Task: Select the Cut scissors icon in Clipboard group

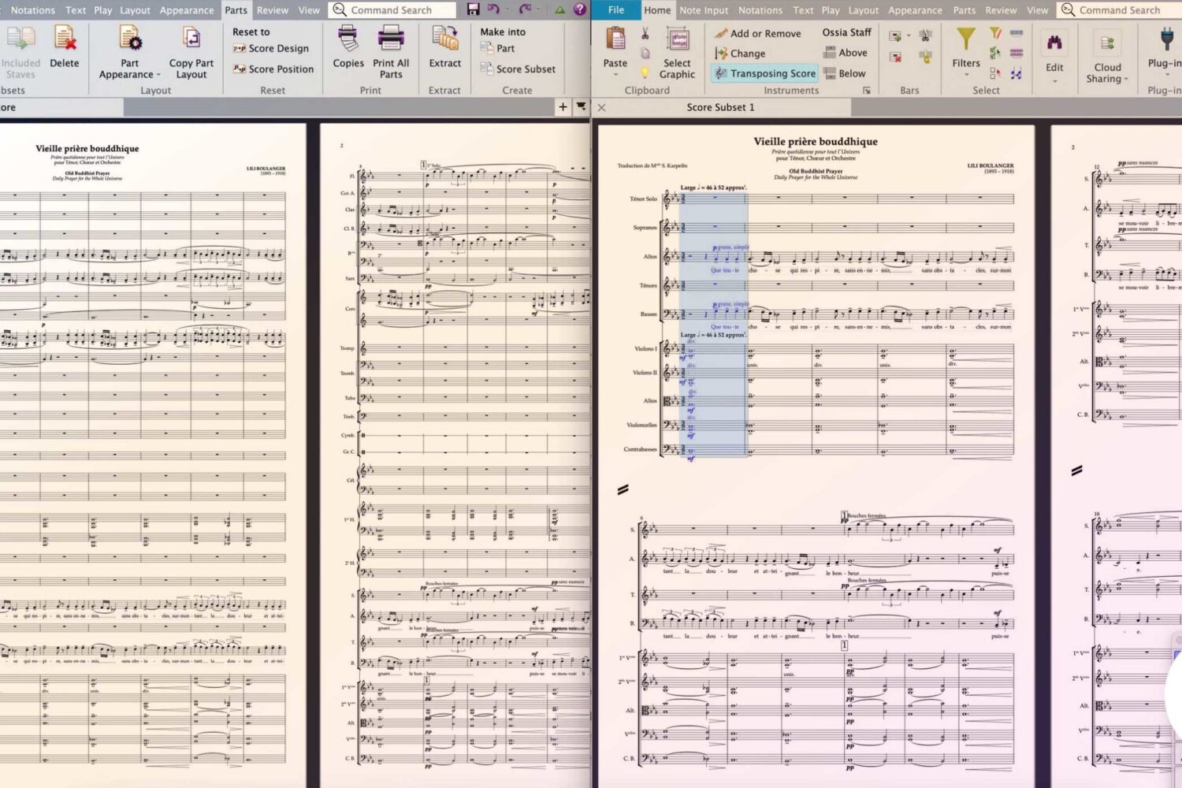Action: [x=643, y=37]
